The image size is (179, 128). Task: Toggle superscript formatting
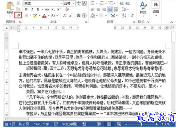[x=59, y=9]
